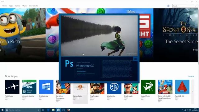Switch to the Games tab

[x=17, y=6]
